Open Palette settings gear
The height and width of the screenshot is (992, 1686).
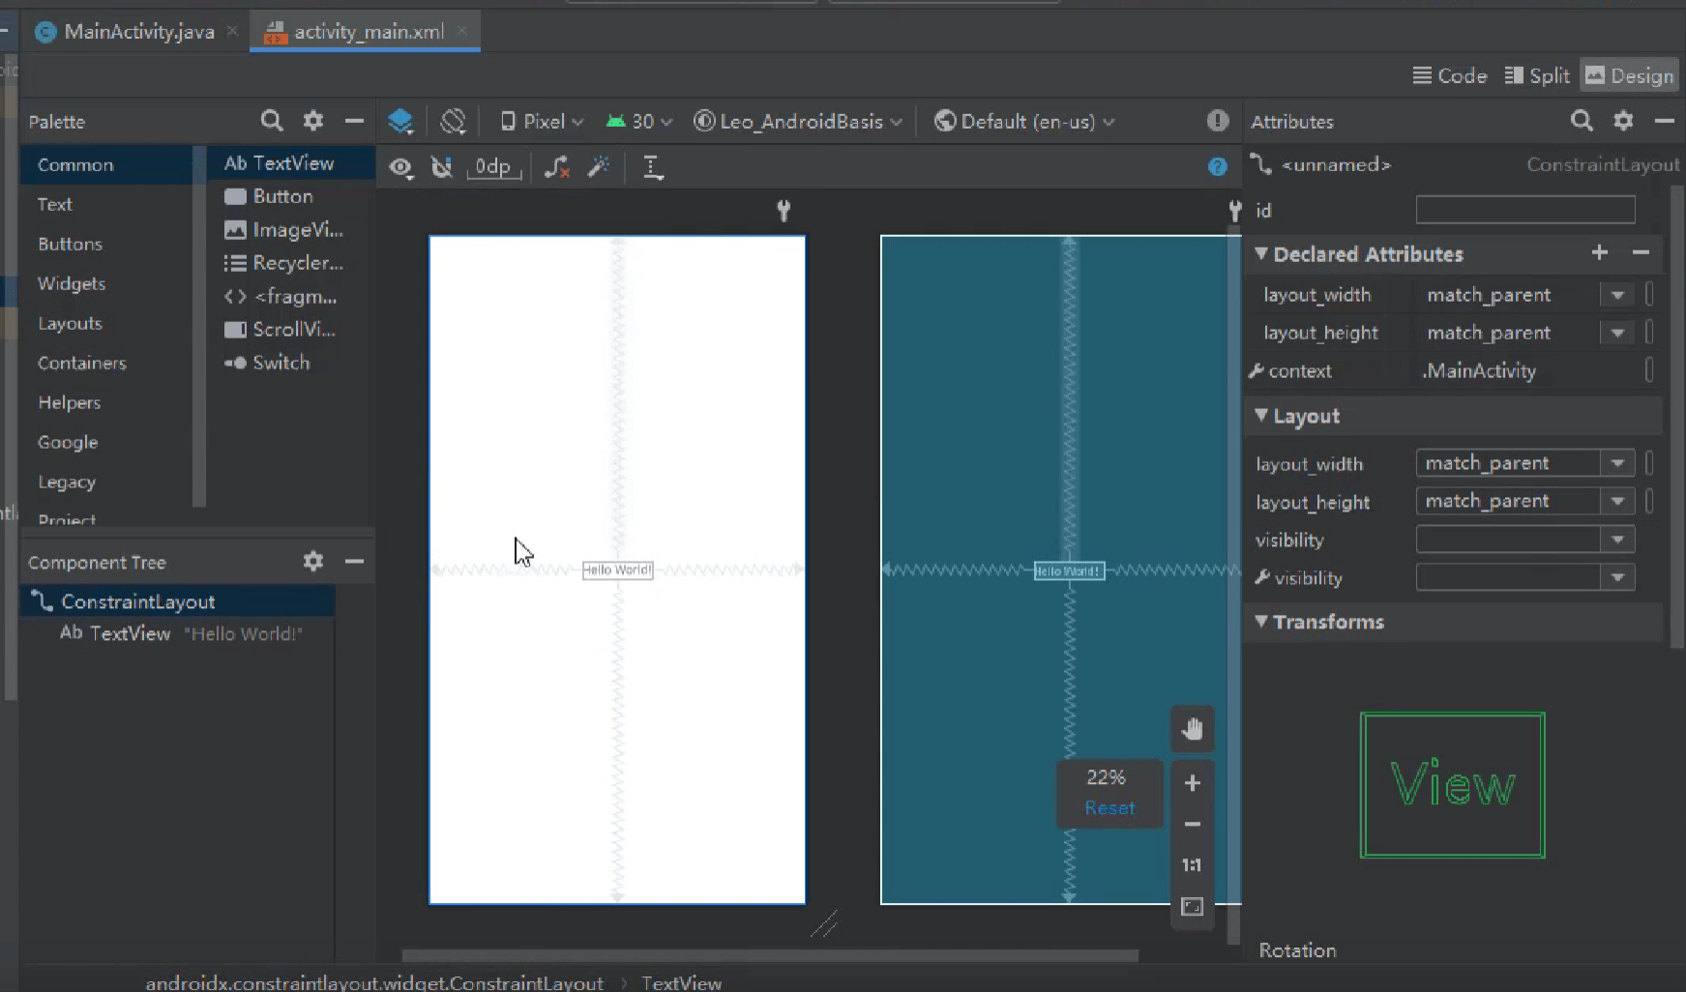point(312,121)
